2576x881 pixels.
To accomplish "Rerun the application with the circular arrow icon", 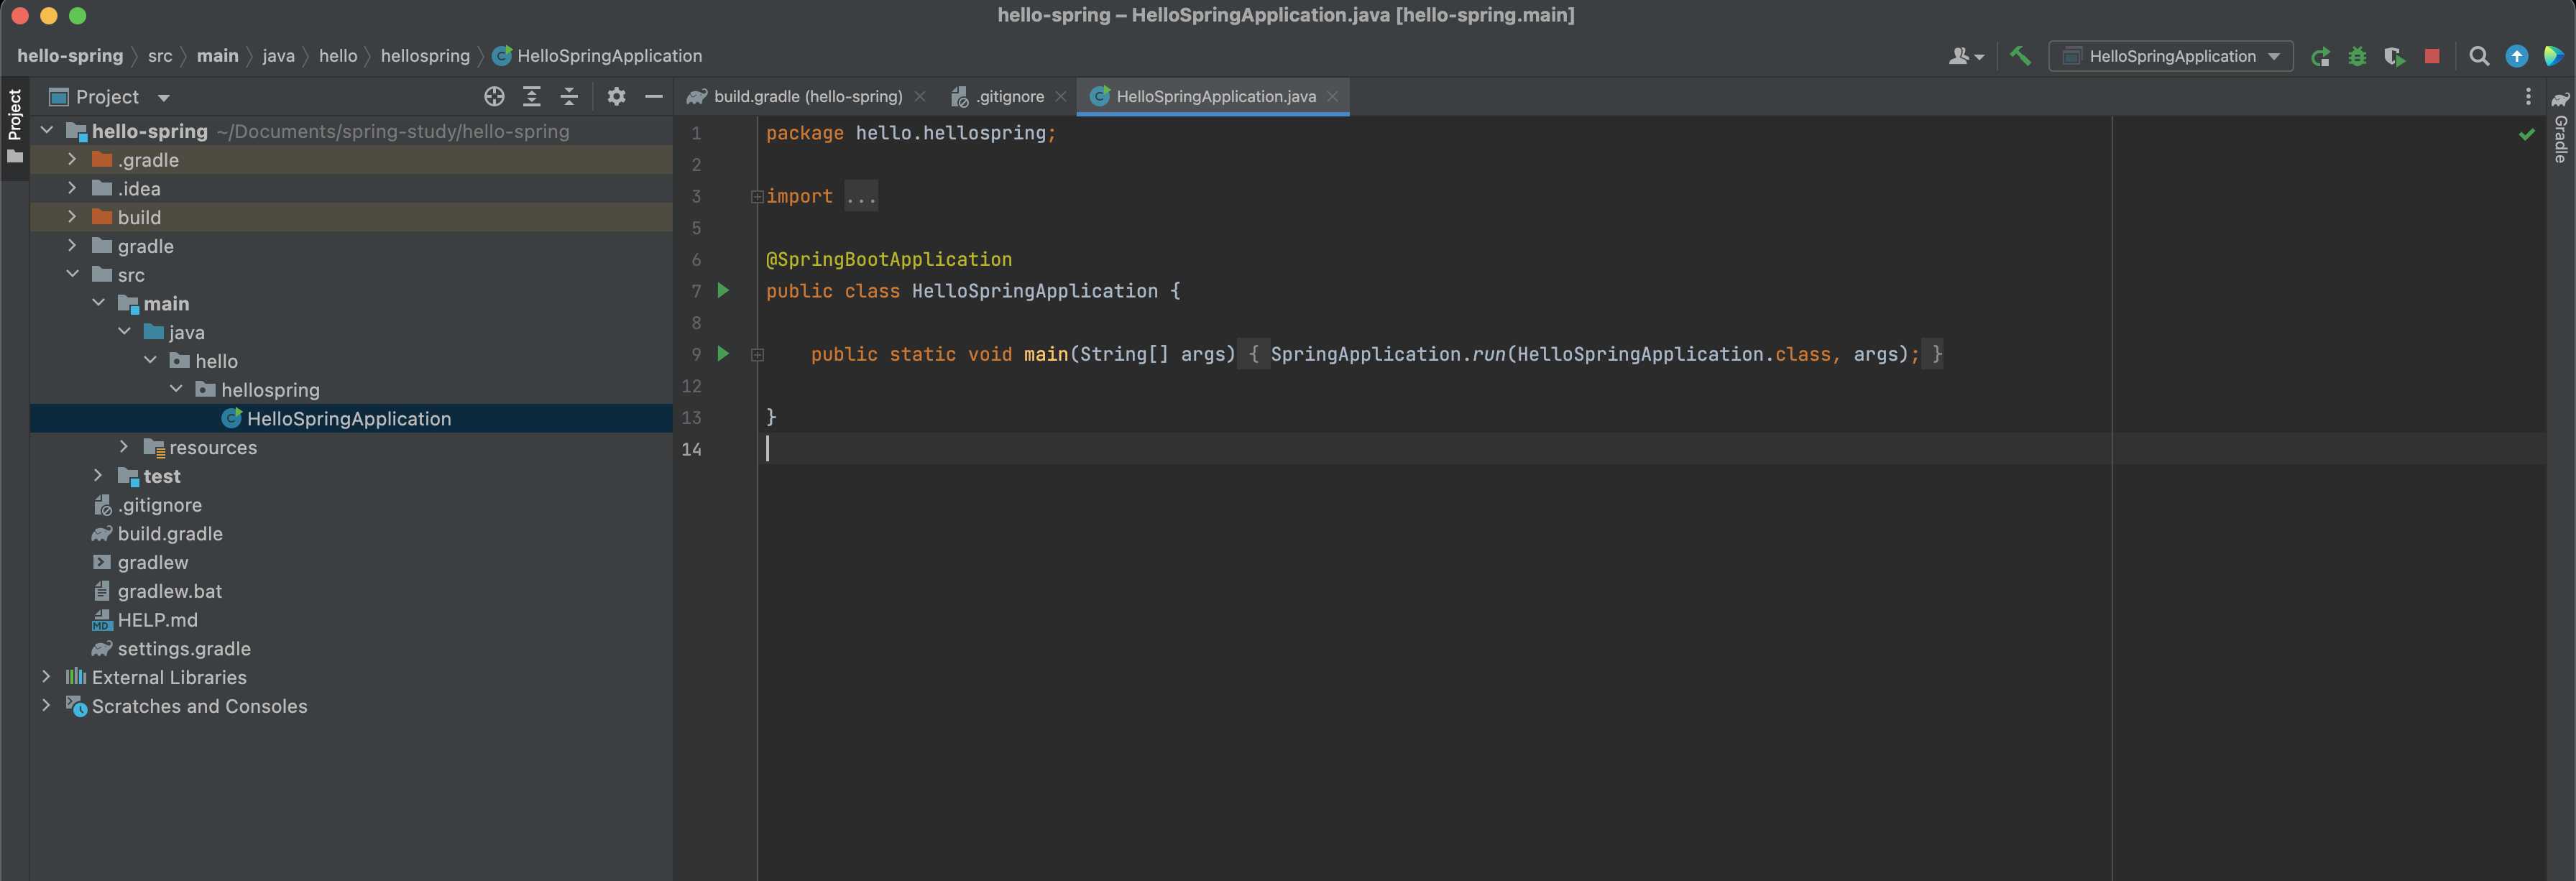I will coord(2321,56).
